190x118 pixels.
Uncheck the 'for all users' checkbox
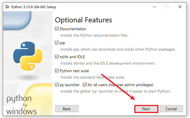click(x=85, y=85)
